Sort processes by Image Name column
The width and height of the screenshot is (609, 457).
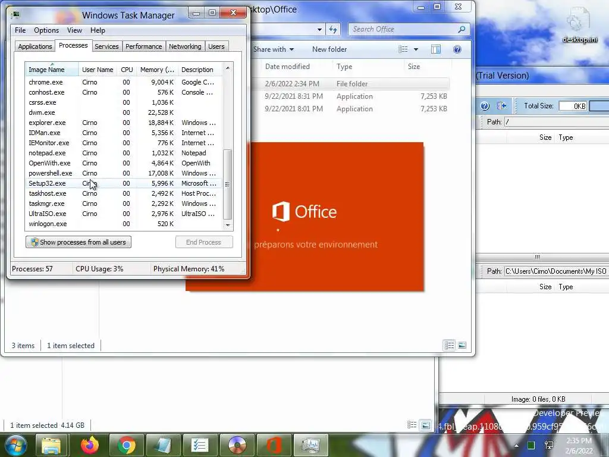click(52, 70)
